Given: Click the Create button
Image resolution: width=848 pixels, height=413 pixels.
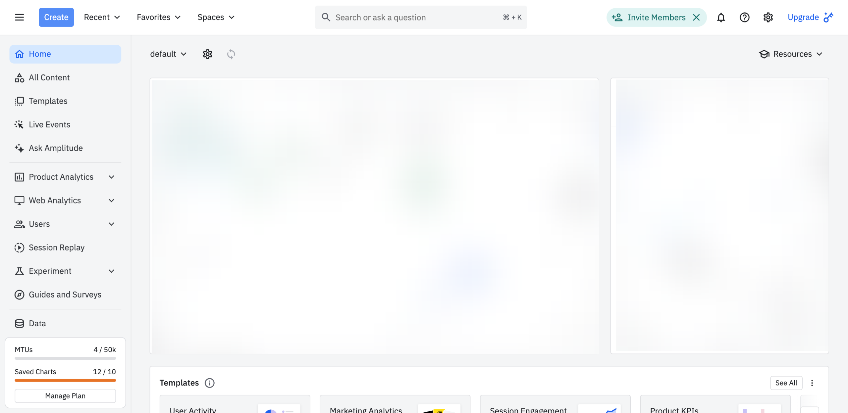Looking at the screenshot, I should pyautogui.click(x=56, y=17).
